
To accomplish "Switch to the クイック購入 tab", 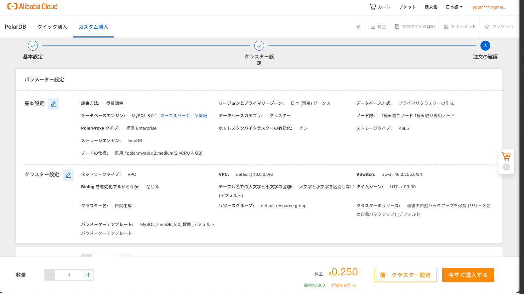I will click(x=52, y=27).
